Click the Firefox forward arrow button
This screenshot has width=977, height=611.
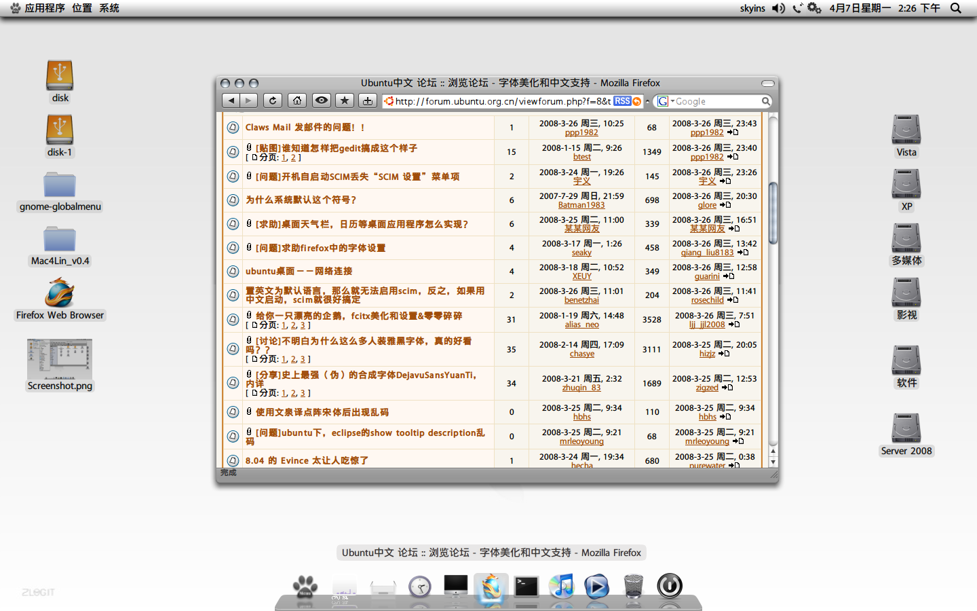(249, 100)
